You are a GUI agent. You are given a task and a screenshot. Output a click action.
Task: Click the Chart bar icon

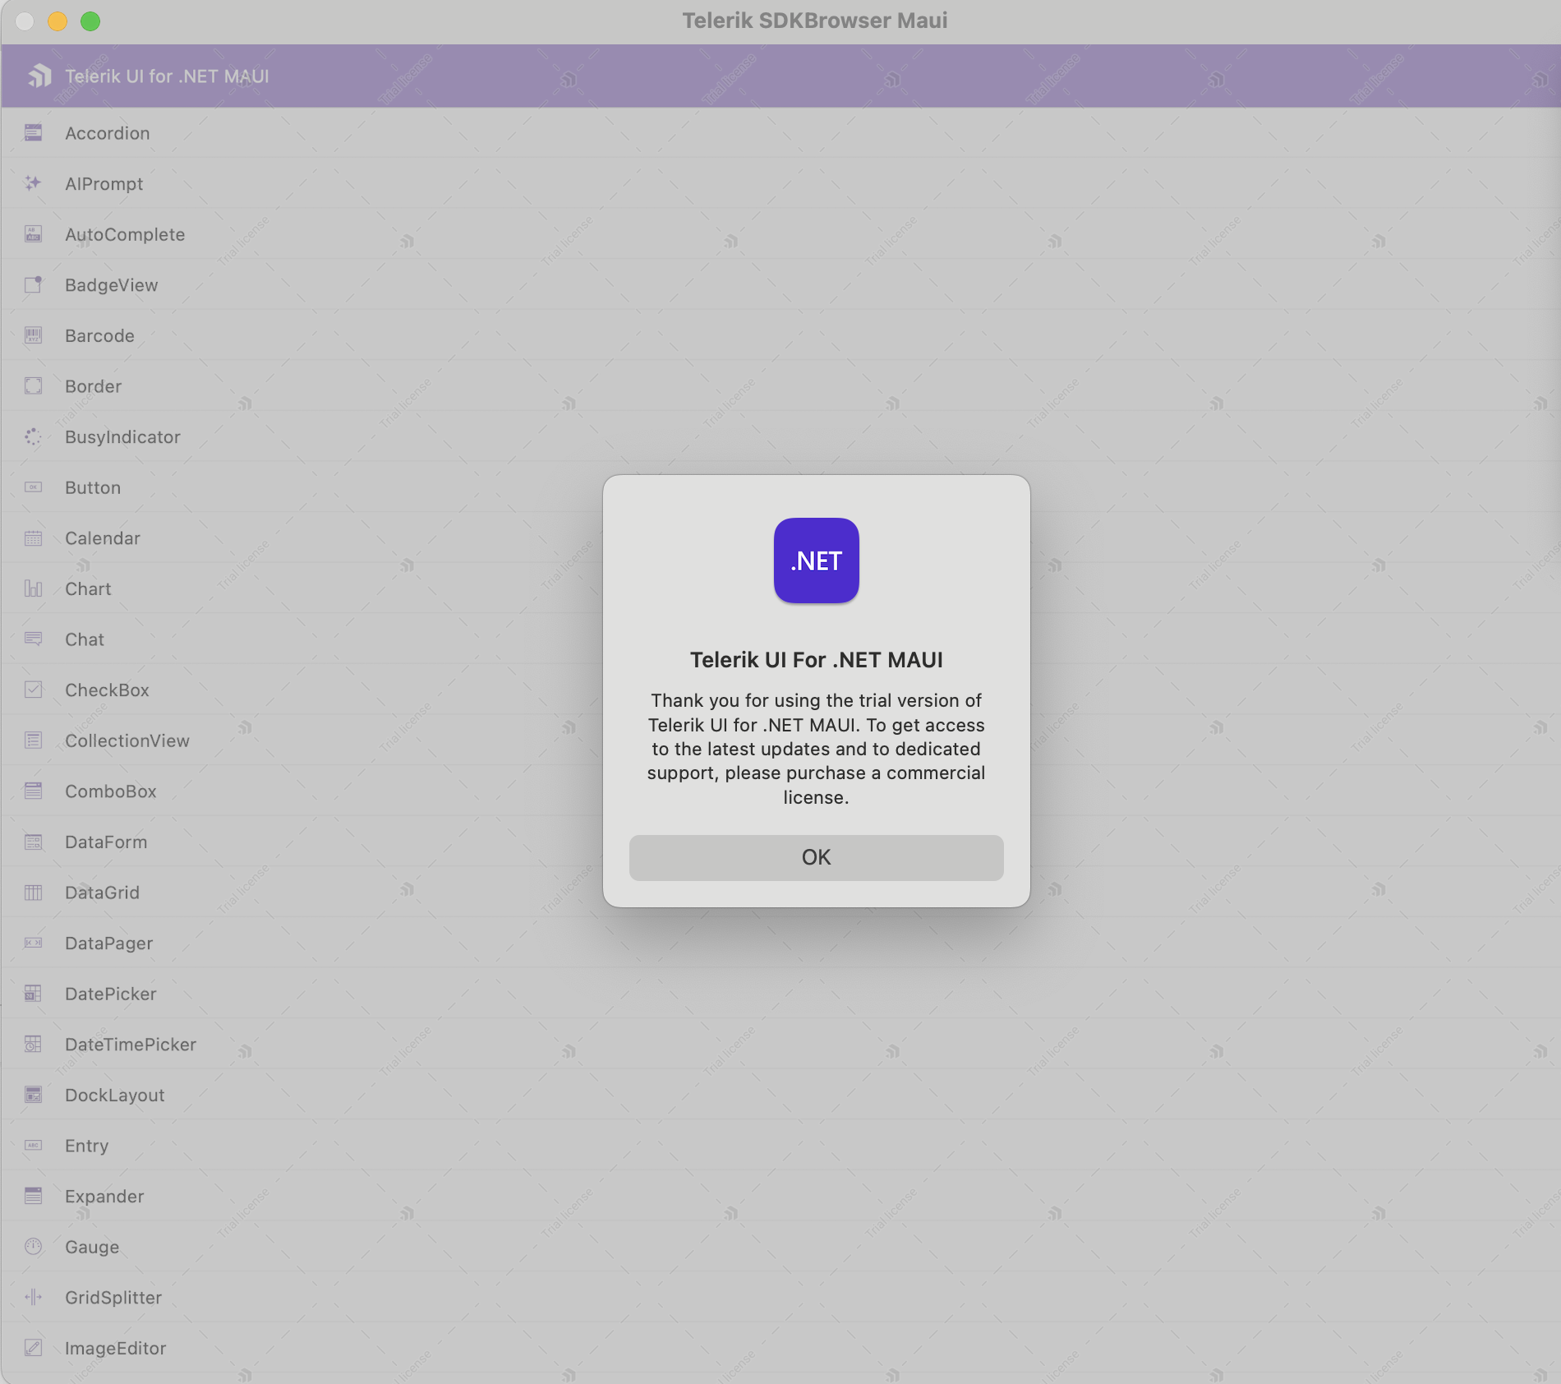coord(33,588)
